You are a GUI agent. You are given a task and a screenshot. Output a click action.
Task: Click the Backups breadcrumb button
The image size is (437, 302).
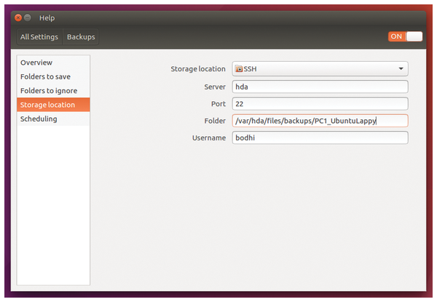coord(81,36)
